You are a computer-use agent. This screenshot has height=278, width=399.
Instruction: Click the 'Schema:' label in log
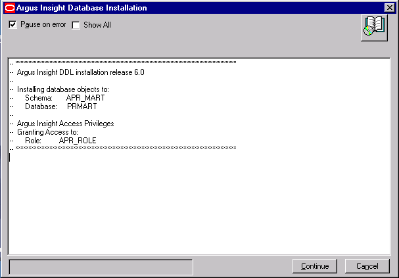click(39, 98)
